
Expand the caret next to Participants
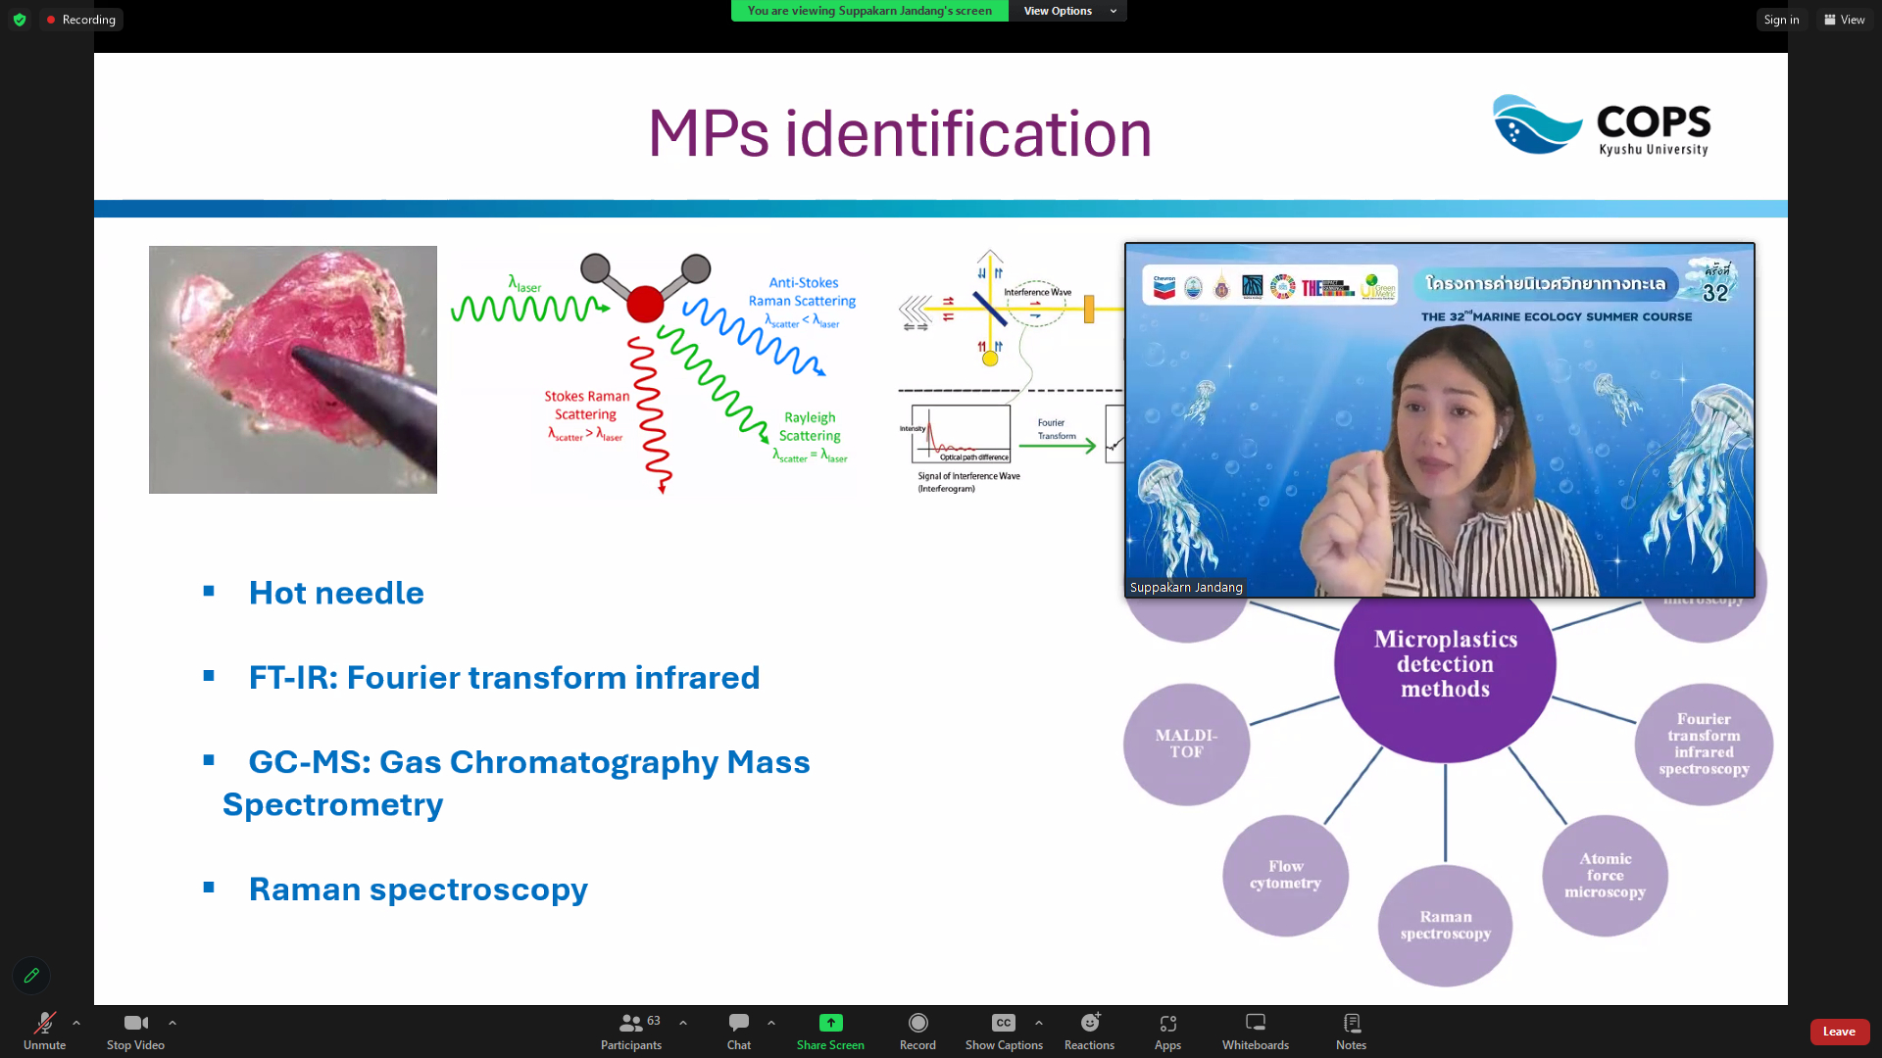[683, 1023]
